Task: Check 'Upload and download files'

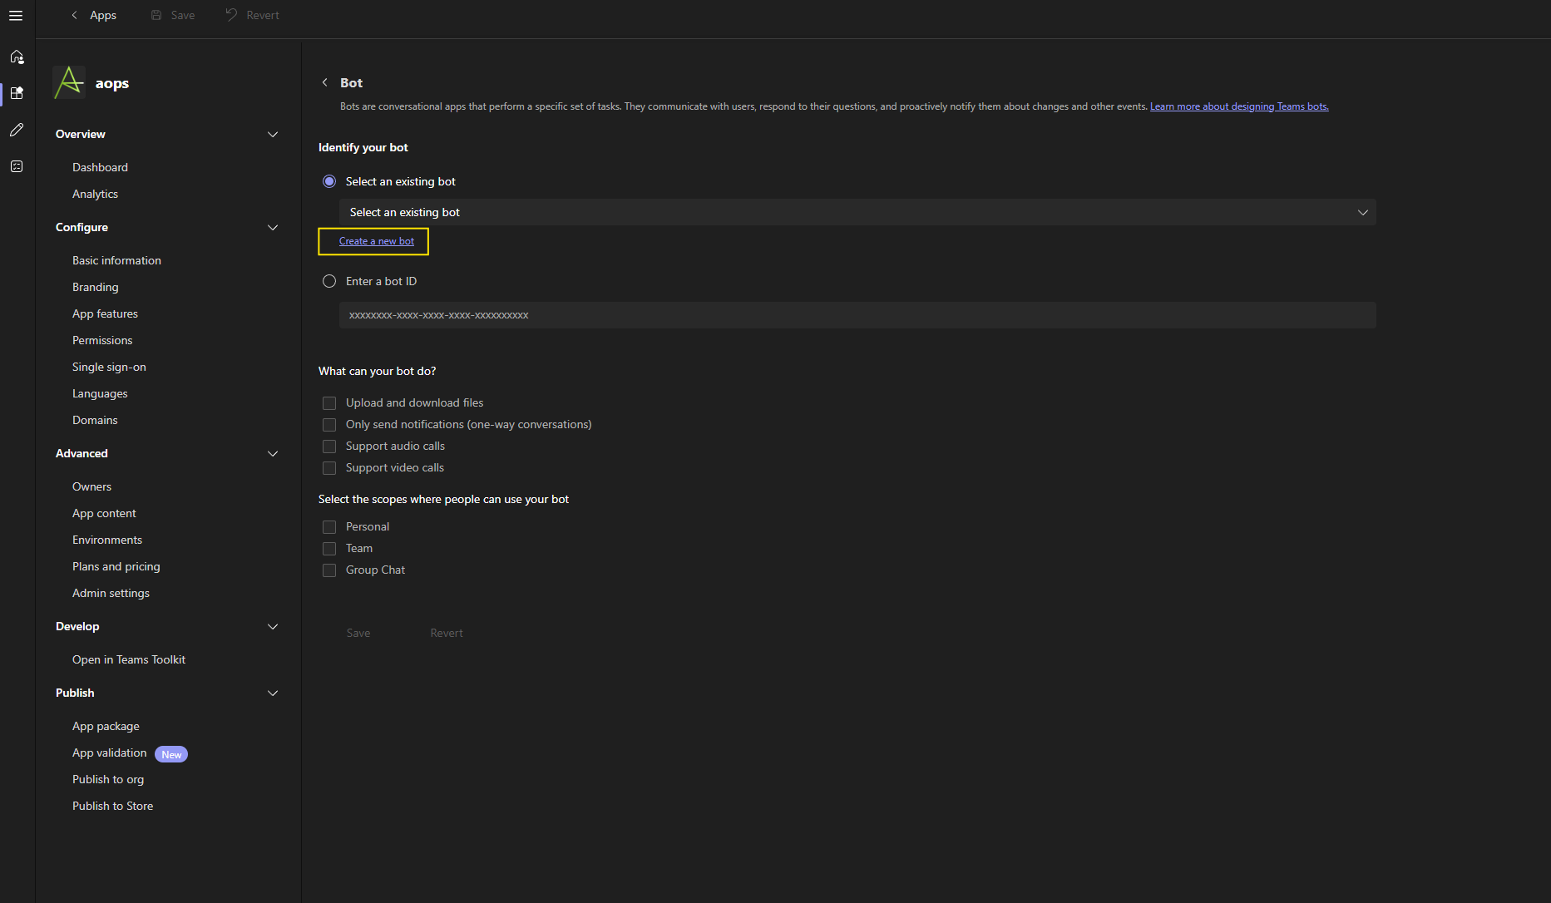Action: [x=329, y=403]
